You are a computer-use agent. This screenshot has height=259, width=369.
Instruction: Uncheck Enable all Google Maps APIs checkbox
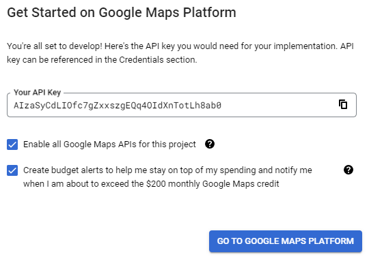tap(12, 144)
